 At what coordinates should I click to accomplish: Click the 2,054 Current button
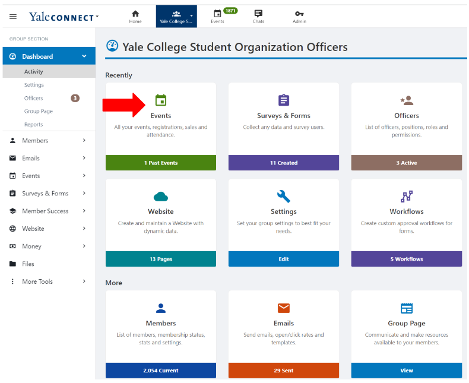click(161, 371)
